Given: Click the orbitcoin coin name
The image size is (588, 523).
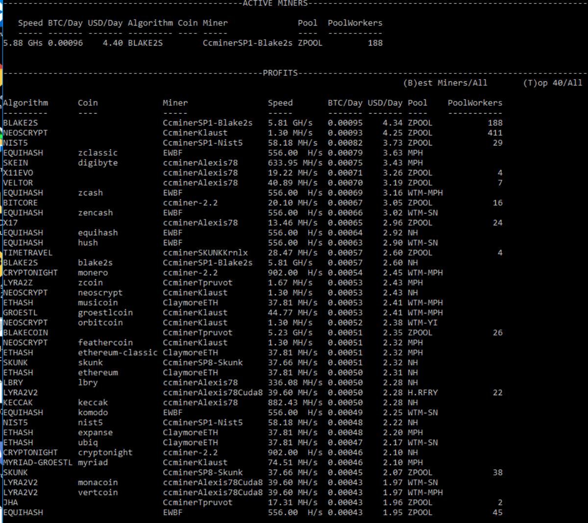Looking at the screenshot, I should click(x=100, y=323).
